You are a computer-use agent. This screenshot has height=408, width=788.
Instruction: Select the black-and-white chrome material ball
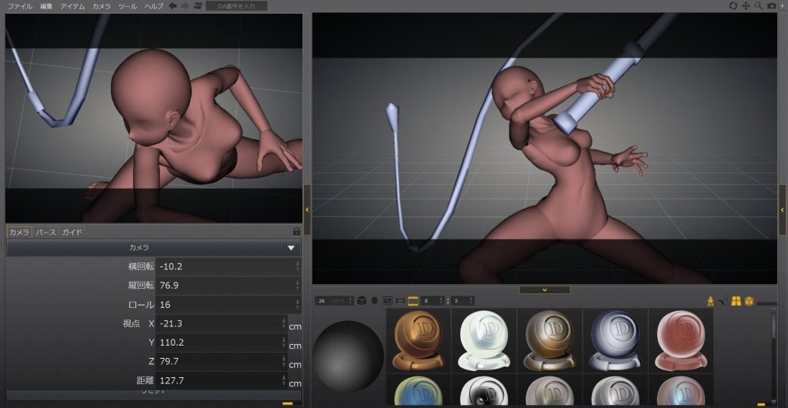pos(485,390)
